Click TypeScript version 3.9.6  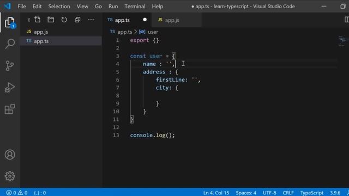click(335, 193)
